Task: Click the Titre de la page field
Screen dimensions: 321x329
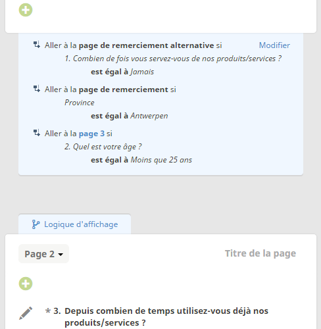Action: tap(260, 253)
